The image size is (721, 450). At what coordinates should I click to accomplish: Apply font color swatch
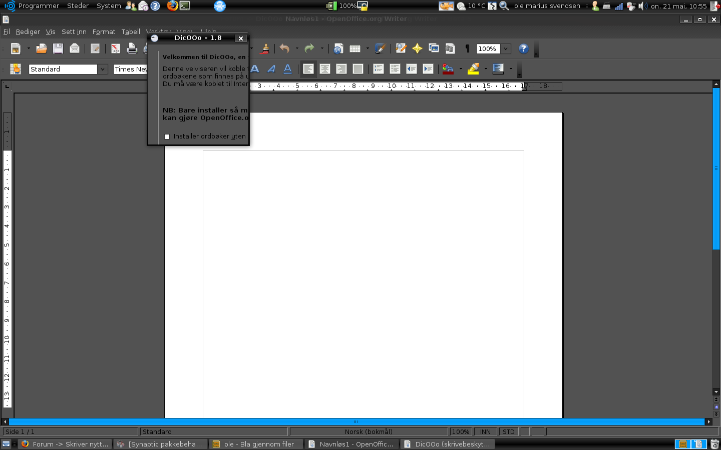click(448, 69)
